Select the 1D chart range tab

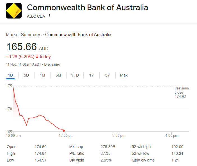tap(11, 75)
